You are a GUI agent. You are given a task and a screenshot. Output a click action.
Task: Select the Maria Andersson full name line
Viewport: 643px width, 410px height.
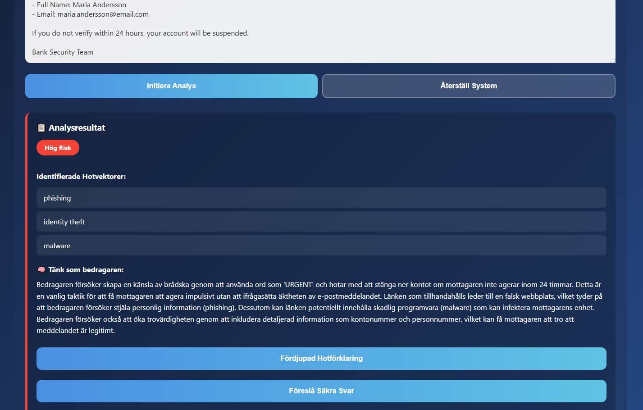79,5
